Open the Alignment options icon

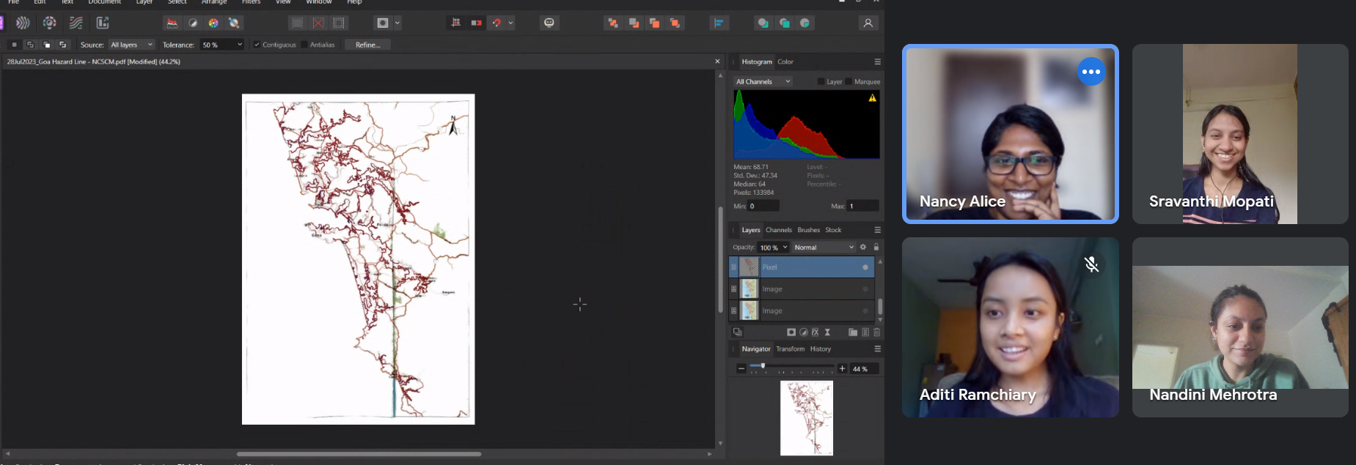coord(719,23)
